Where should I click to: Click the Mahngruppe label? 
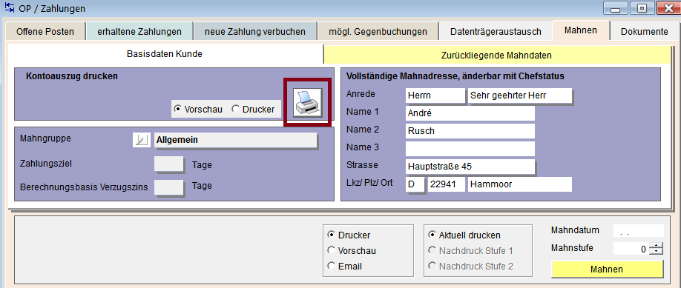click(x=45, y=138)
